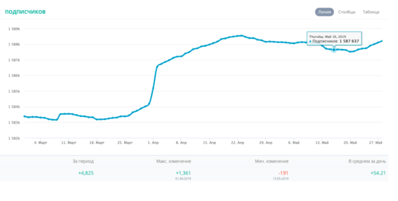Click the подписчиков chart heading
Screen dimensions: 398x201
(x=26, y=12)
